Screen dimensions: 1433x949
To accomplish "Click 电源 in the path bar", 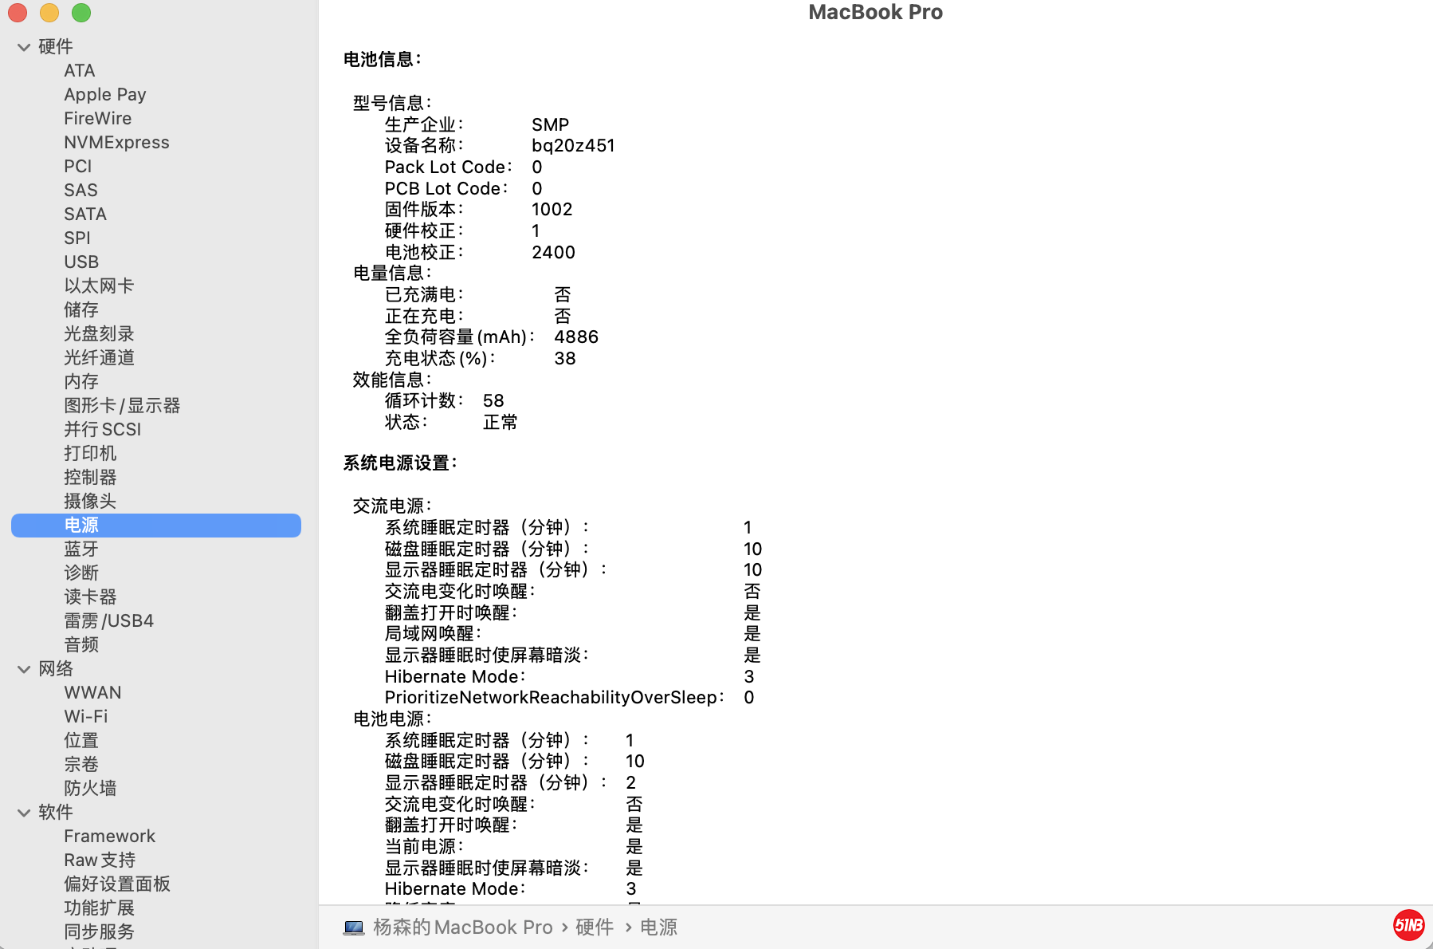I will point(659,927).
